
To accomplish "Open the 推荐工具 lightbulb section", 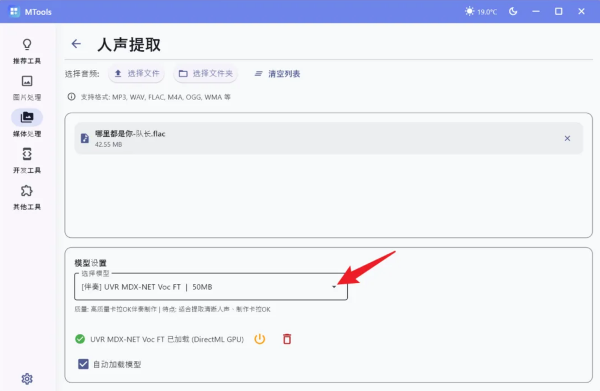I will click(27, 50).
